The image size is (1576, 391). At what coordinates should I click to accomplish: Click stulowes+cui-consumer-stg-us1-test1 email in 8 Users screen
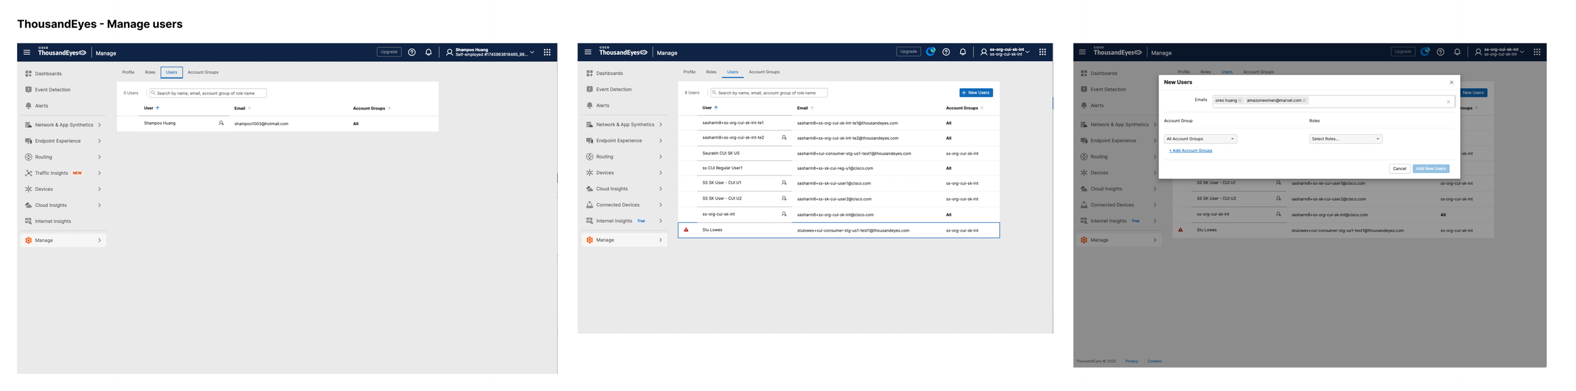click(853, 230)
